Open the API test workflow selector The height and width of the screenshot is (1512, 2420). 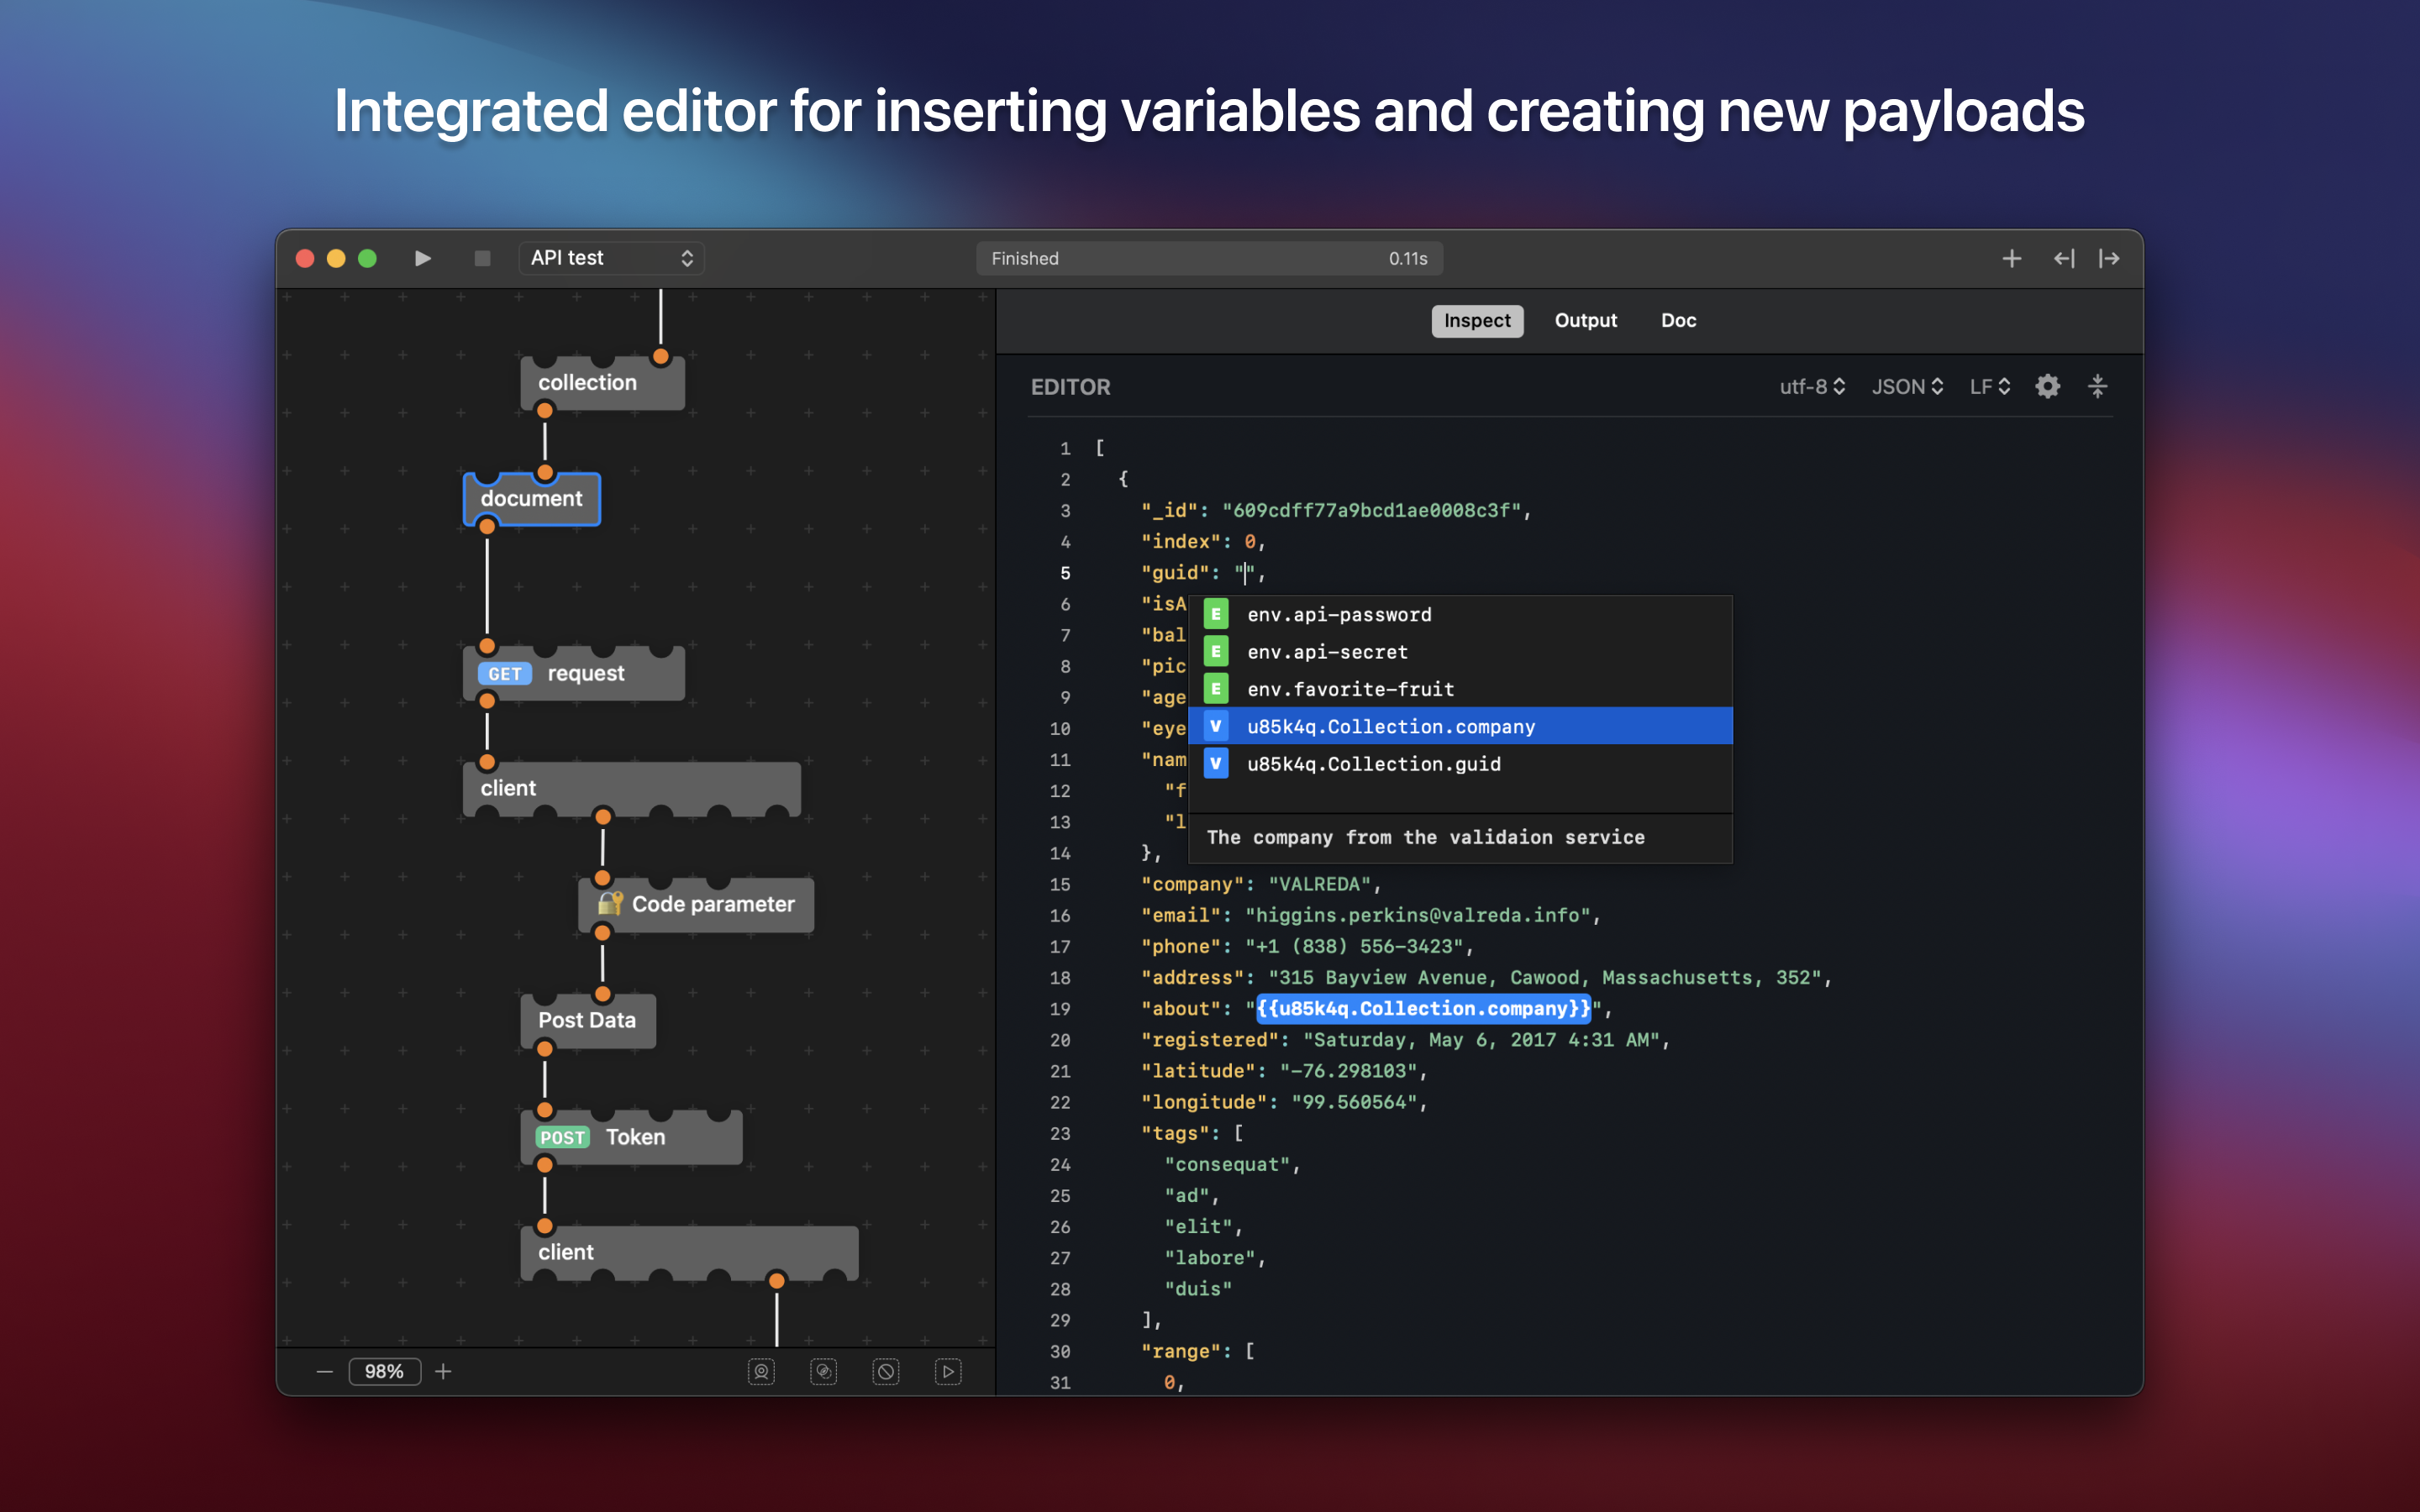[611, 258]
